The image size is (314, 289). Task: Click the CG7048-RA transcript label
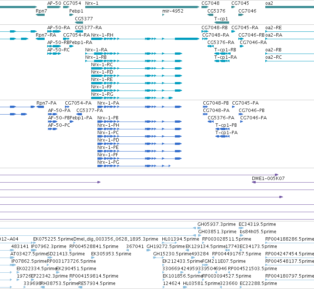(x=216, y=35)
